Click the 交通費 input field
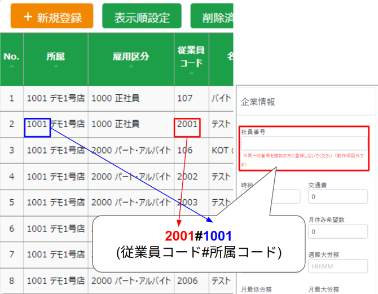Screen dimensions: 378x294 pyautogui.click(x=337, y=197)
